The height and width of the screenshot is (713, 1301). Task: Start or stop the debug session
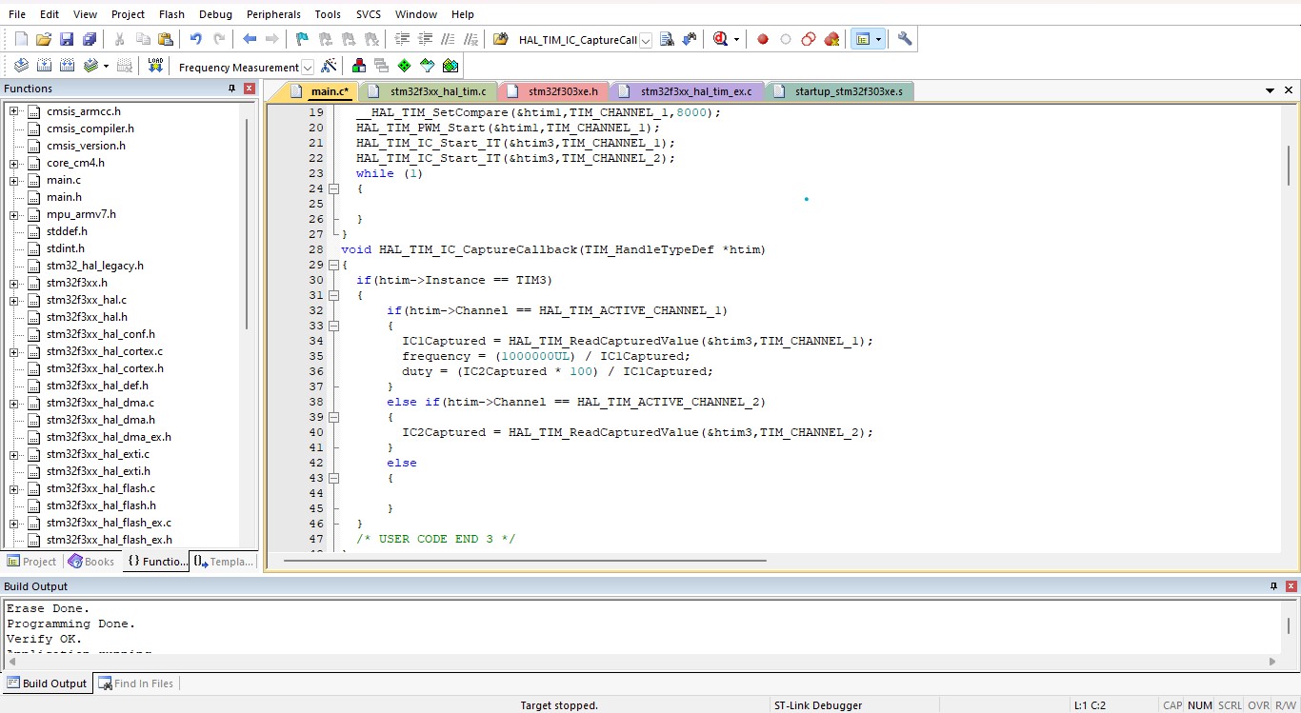click(720, 39)
